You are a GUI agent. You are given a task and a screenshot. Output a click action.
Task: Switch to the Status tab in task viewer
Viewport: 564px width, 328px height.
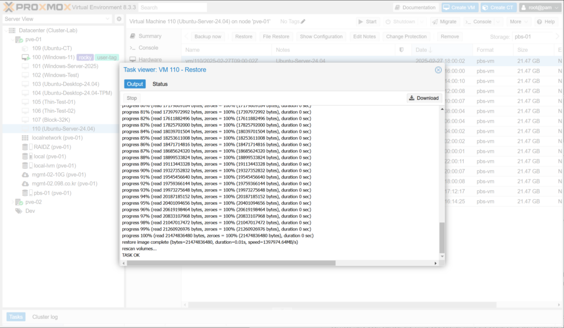[160, 84]
